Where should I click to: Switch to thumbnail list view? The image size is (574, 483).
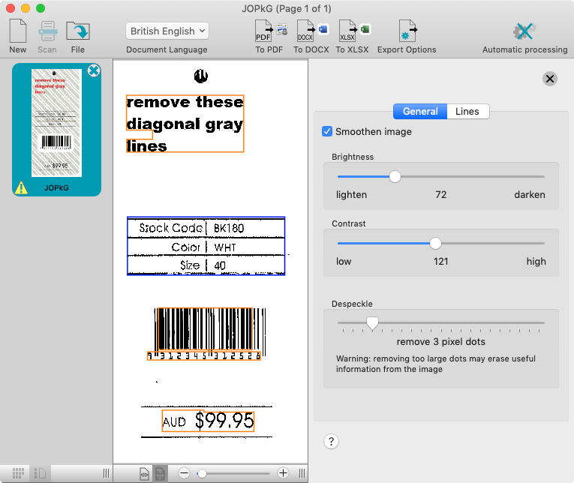[x=40, y=473]
